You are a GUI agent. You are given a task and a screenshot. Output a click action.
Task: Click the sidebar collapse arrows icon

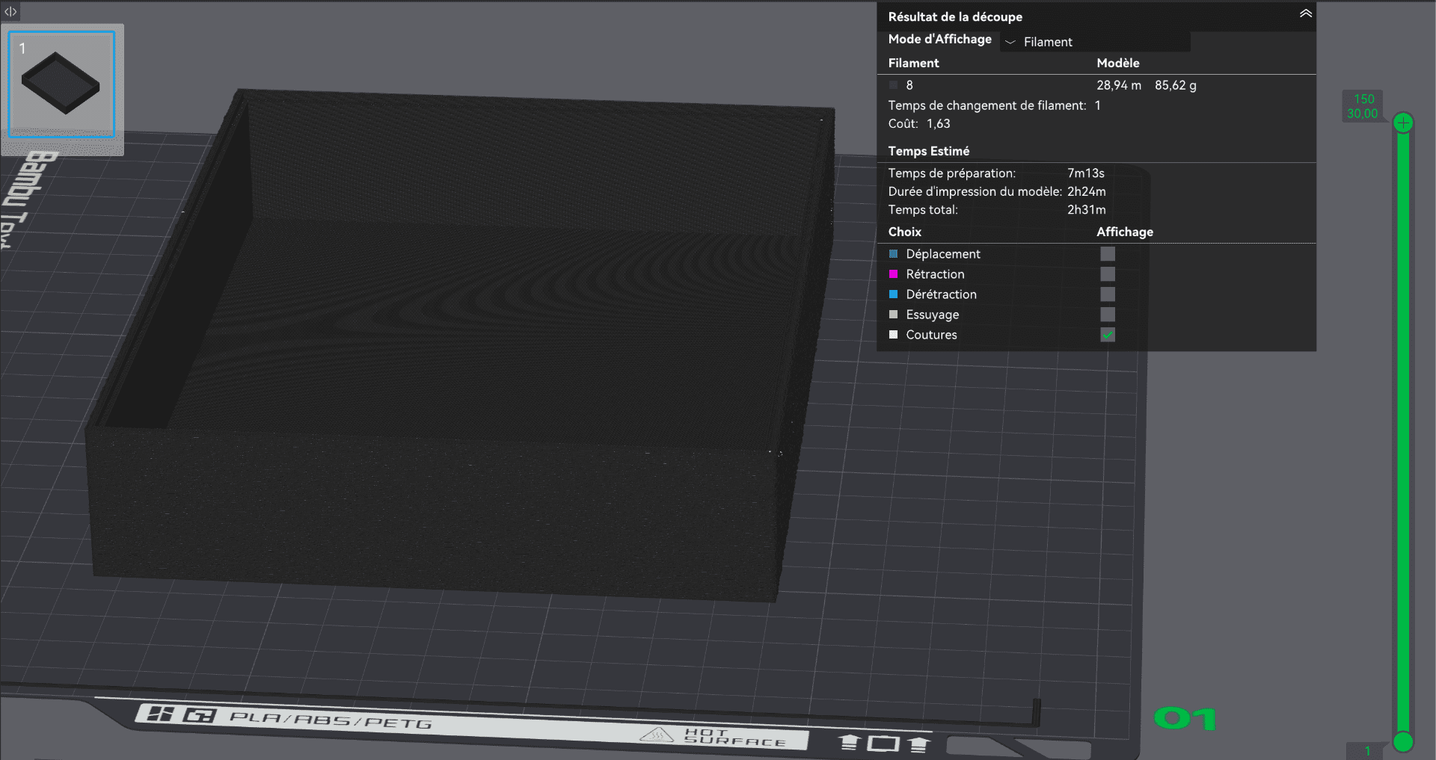[10, 11]
